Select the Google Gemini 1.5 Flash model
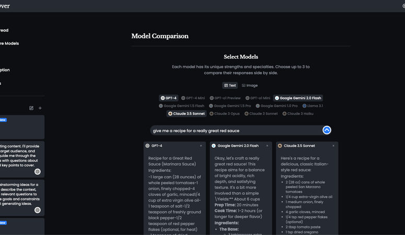The image size is (405, 235). click(x=181, y=106)
